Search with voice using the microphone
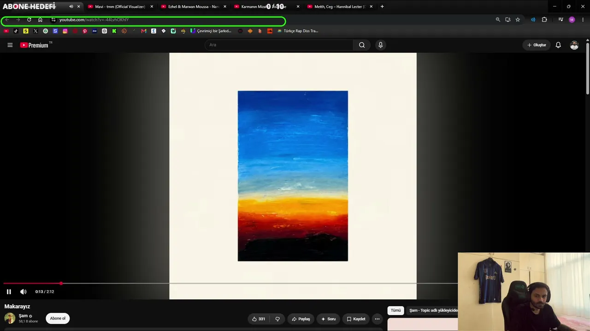The width and height of the screenshot is (590, 331). point(380,45)
